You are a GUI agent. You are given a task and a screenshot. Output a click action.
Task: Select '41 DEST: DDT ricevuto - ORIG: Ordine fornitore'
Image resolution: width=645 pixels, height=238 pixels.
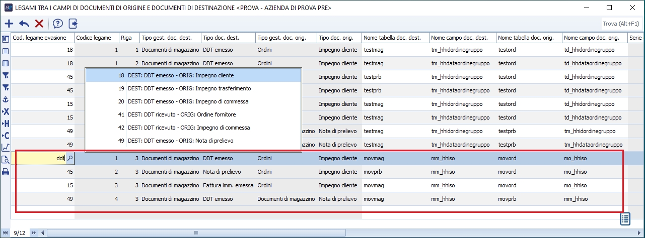pos(193,114)
